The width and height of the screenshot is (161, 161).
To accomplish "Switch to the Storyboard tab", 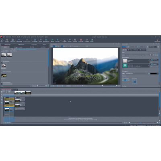I will point(15,90).
